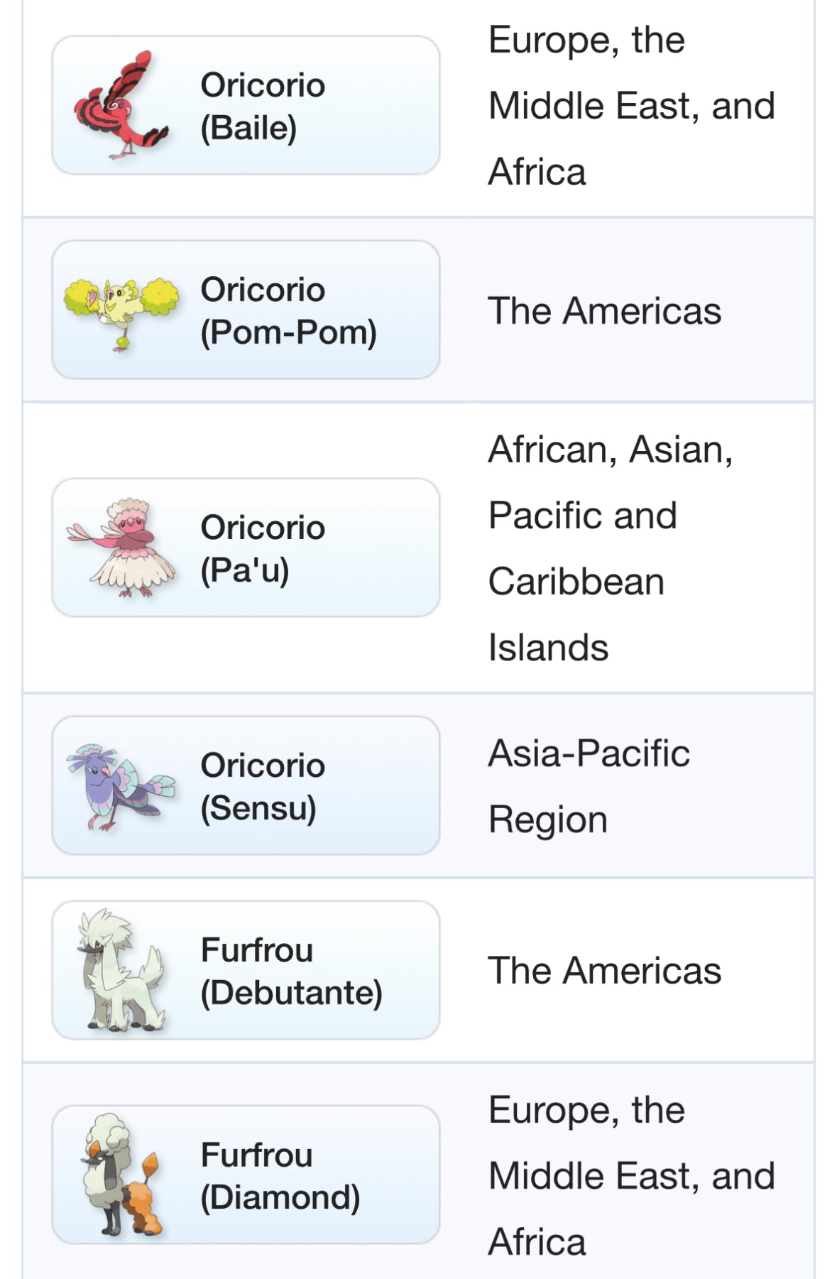
Task: Click the African, Asian, Pacific and Caribbean Islands text
Action: 611,548
